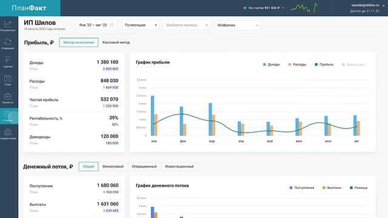The width and height of the screenshot is (388, 218).
Task: Click the Выплаты plan value 1 639 685
Action: click(x=111, y=211)
